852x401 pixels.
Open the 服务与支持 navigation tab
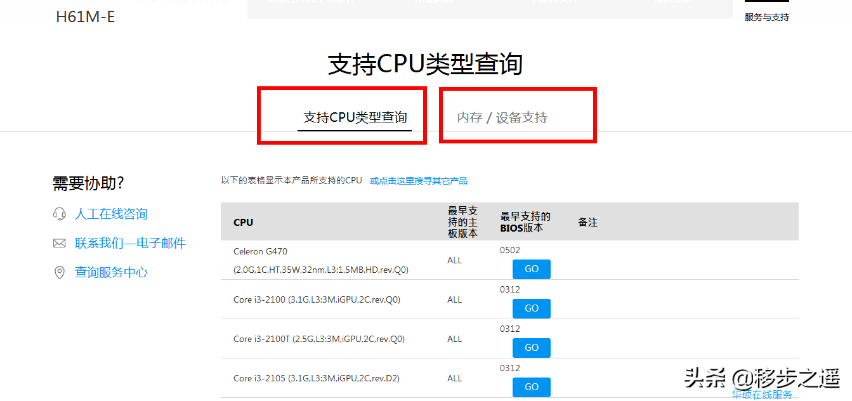tap(766, 17)
